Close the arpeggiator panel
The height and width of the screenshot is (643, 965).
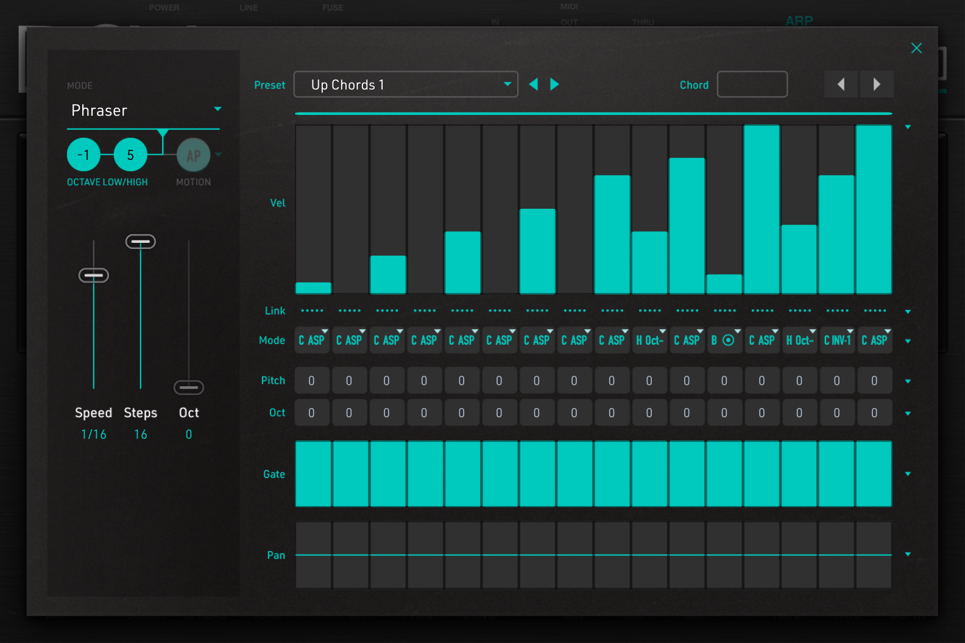click(916, 49)
